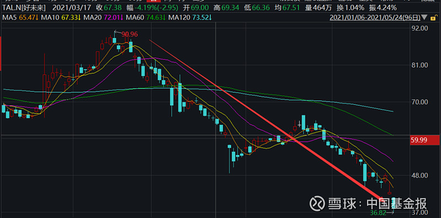
Task: Click the 90.96 high price marker
Action: pyautogui.click(x=130, y=34)
